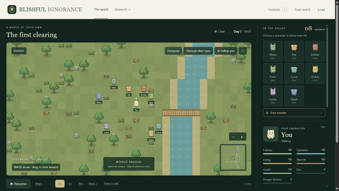Click Controls in the header

click(274, 10)
